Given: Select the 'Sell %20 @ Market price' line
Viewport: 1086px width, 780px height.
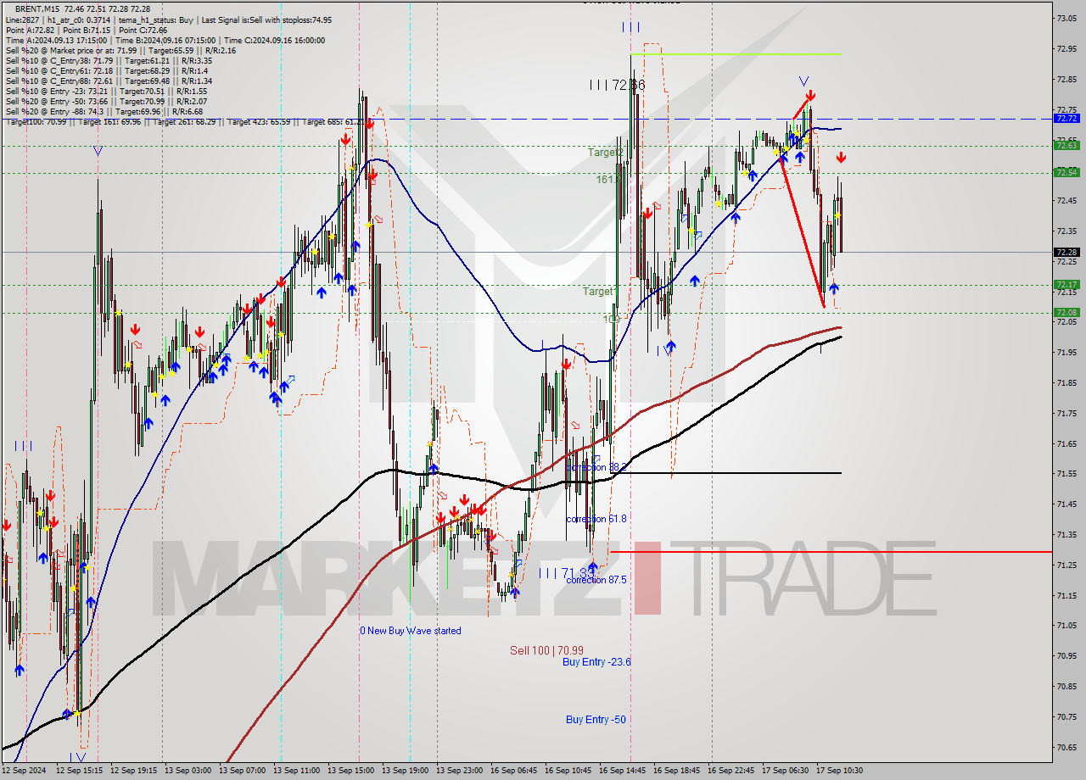Looking at the screenshot, I should (120, 50).
